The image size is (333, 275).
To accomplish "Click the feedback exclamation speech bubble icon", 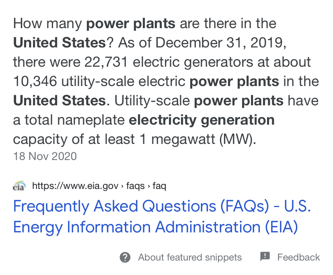I will coord(265,257).
